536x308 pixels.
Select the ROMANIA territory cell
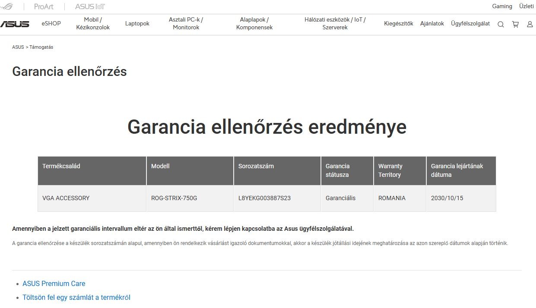400,198
